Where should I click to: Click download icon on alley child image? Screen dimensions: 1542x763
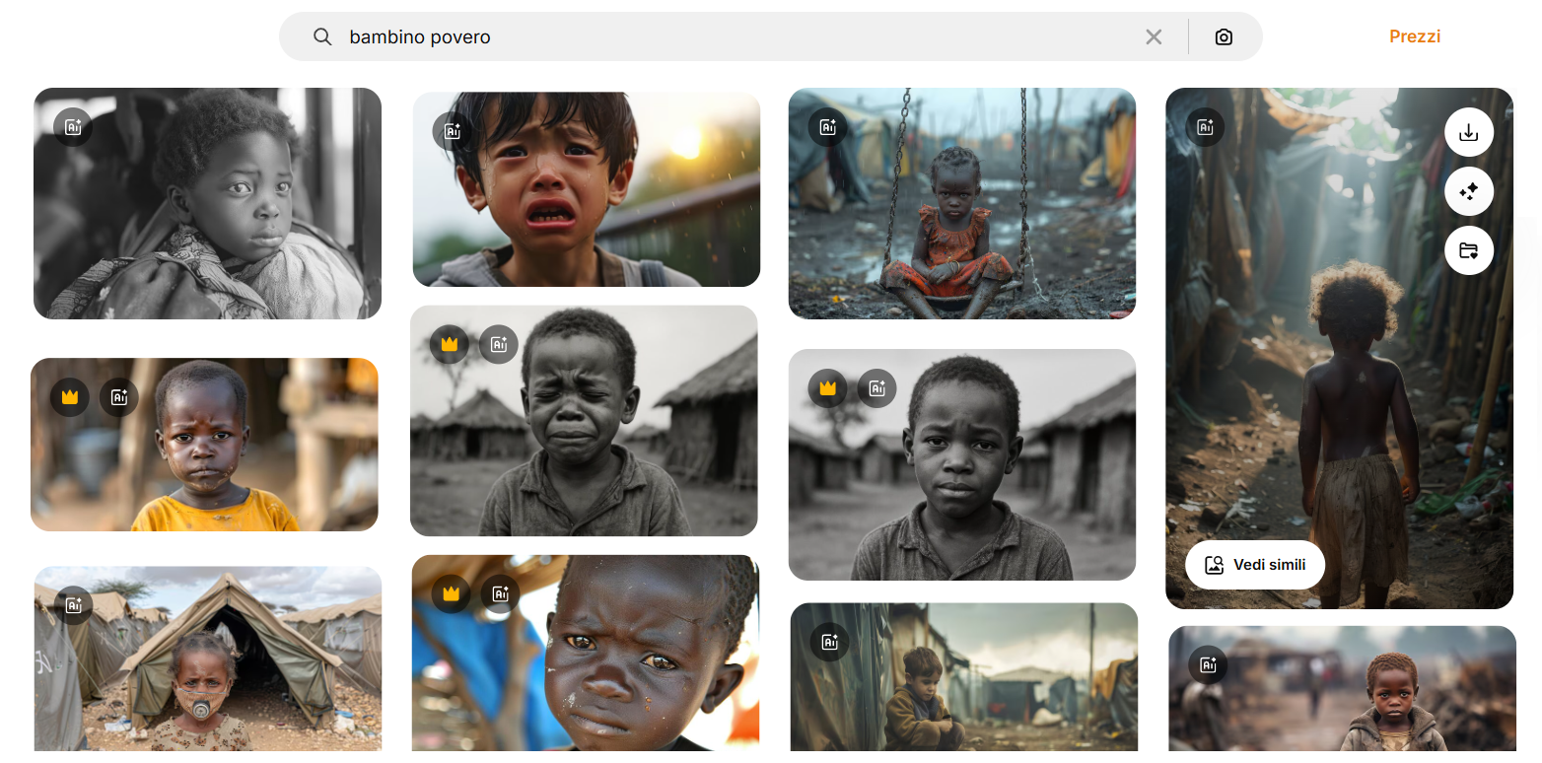pos(1469,132)
